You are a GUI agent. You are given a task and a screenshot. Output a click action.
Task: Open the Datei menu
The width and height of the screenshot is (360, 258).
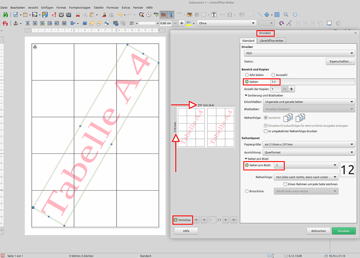tap(4, 8)
